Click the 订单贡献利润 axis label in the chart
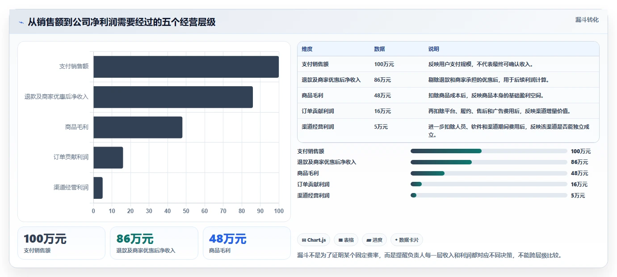The width and height of the screenshot is (617, 277). (x=71, y=157)
